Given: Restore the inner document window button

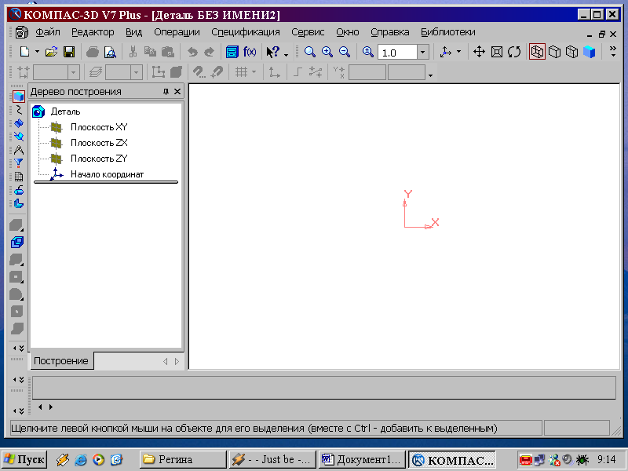Looking at the screenshot, I should click(x=601, y=35).
